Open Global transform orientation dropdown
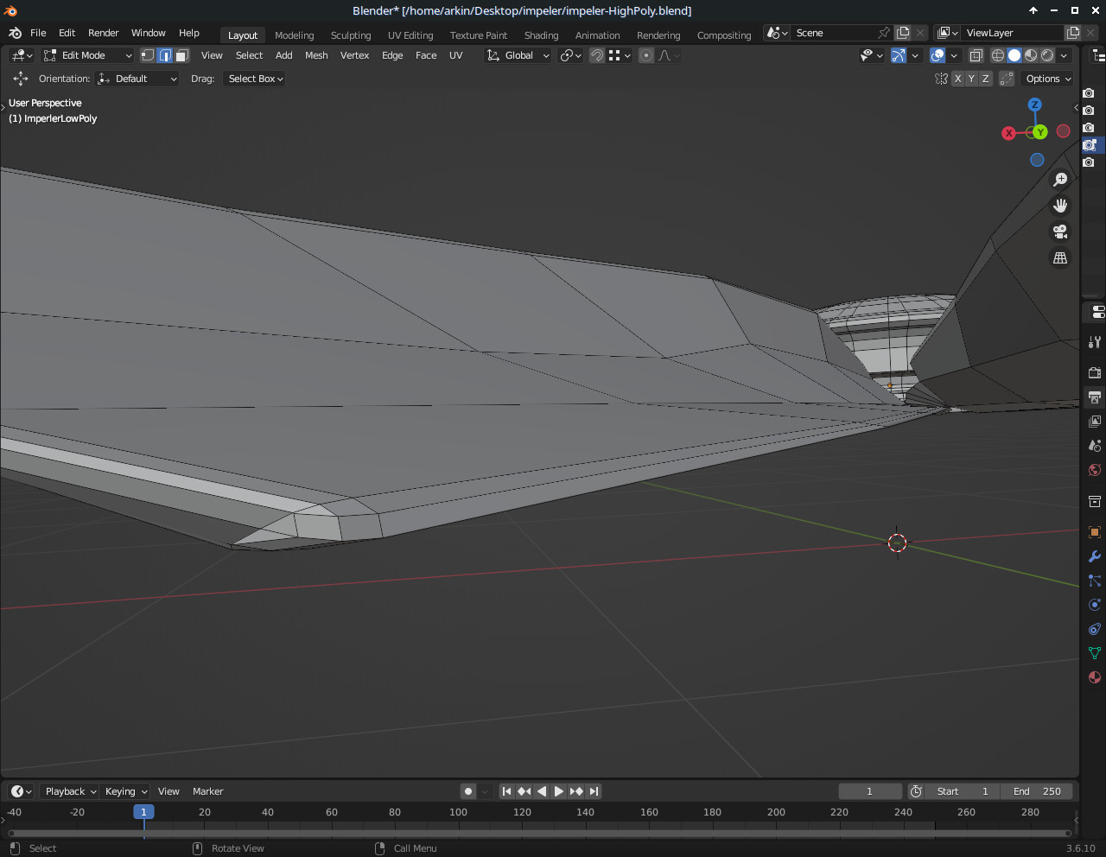This screenshot has width=1106, height=857. (518, 55)
